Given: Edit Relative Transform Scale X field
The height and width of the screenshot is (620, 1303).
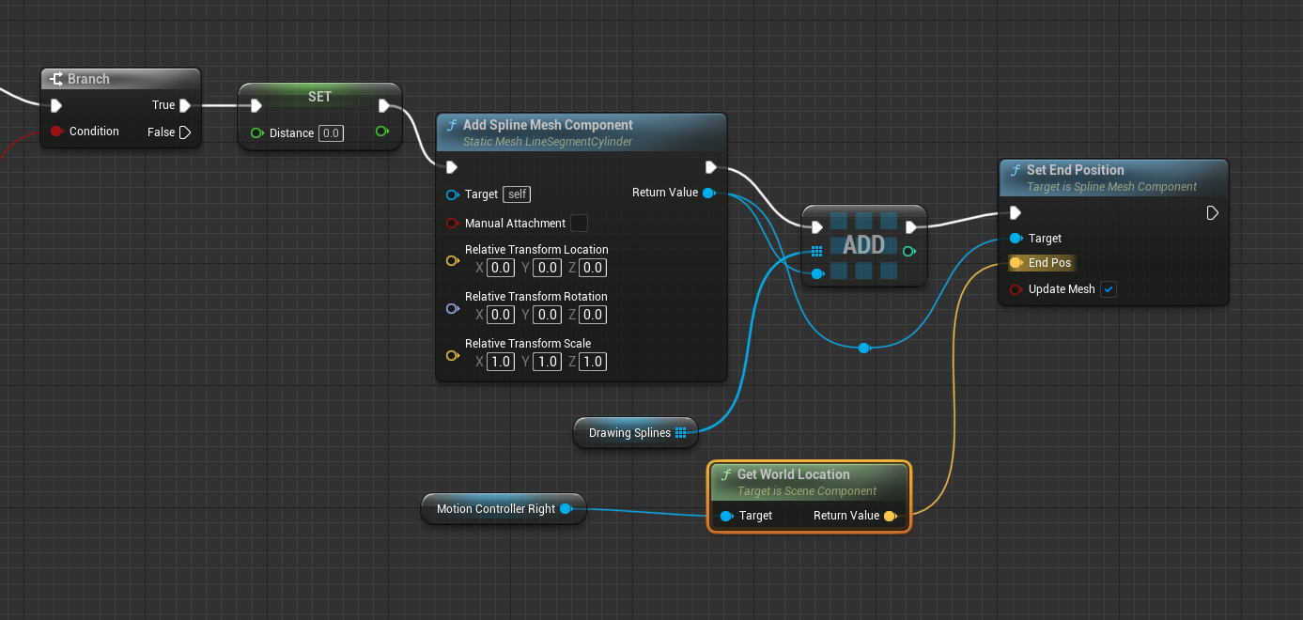Looking at the screenshot, I should pyautogui.click(x=501, y=362).
